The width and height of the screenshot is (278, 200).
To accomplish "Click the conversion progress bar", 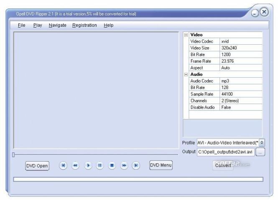I will (x=138, y=180).
